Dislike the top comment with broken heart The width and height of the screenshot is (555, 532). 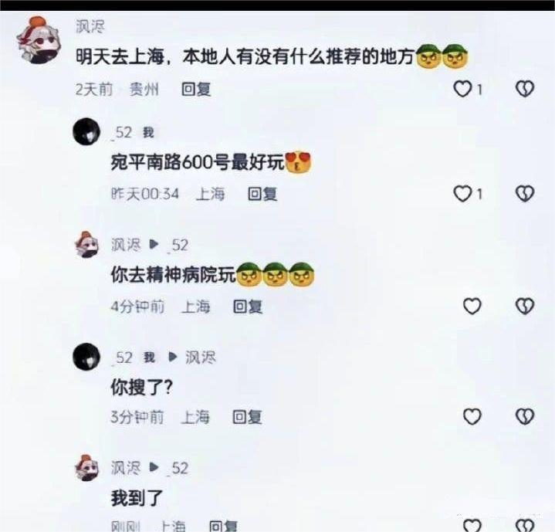[525, 89]
